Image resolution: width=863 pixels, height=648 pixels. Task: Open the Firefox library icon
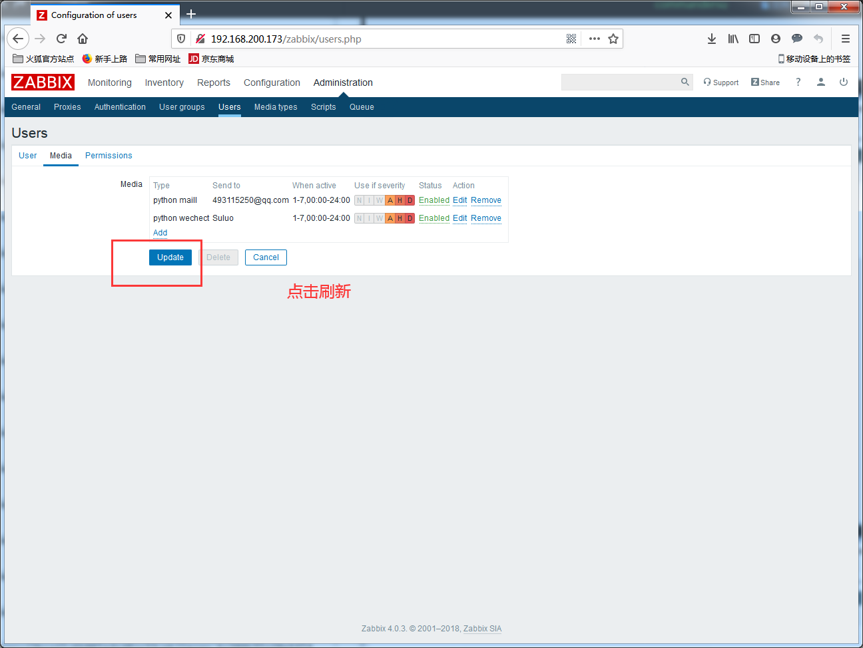coord(733,39)
